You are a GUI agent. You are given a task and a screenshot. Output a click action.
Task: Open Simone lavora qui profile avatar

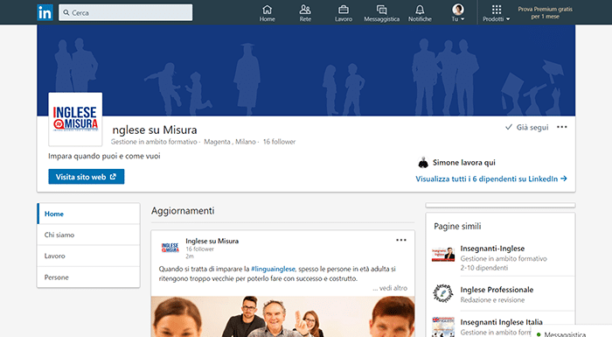(423, 162)
